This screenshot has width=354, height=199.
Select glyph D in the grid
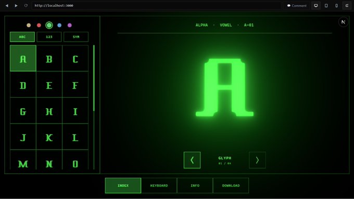pos(23,85)
